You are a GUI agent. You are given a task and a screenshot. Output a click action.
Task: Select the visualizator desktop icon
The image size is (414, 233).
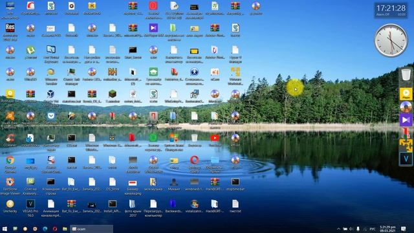pos(194,204)
